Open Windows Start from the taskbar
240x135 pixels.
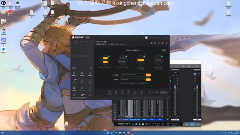point(108,133)
